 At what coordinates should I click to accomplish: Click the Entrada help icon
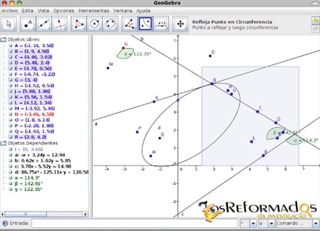tap(5, 224)
